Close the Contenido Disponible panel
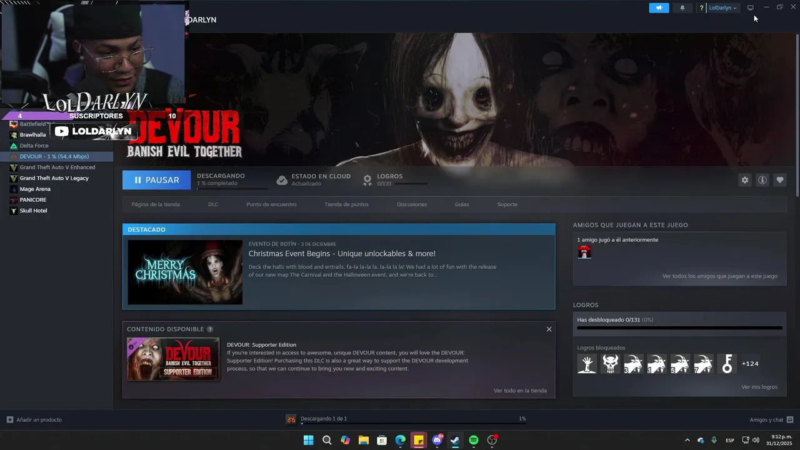The image size is (800, 450). (549, 329)
